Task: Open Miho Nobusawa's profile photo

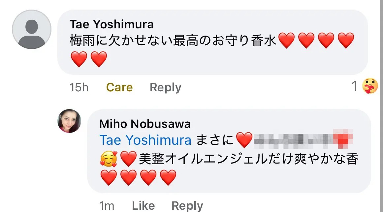Action: [69, 121]
